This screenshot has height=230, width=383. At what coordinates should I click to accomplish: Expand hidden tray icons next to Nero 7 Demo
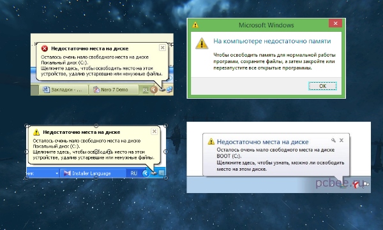(154, 90)
